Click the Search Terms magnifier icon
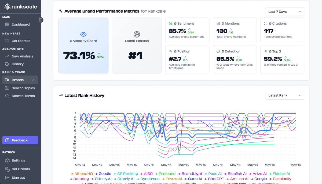The image size is (322, 184). point(7,96)
